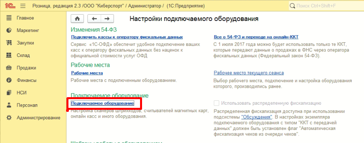Open the Главное section
Image resolution: width=364 pixels, height=143 pixels.
point(25,18)
